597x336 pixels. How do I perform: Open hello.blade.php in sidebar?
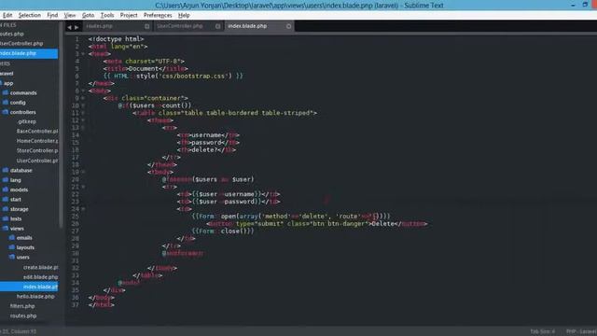point(35,297)
